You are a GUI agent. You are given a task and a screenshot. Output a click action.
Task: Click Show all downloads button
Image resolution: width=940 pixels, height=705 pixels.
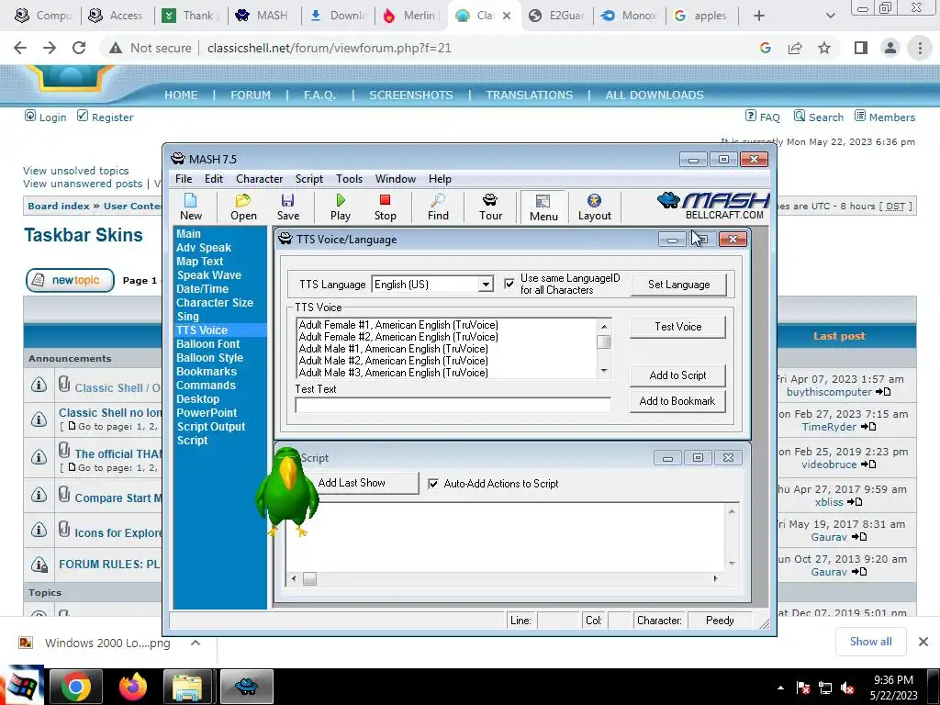pyautogui.click(x=870, y=642)
